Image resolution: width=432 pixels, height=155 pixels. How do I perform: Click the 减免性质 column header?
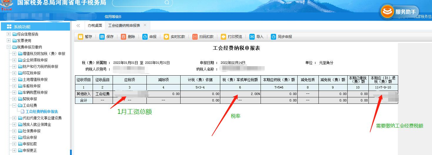(308, 80)
